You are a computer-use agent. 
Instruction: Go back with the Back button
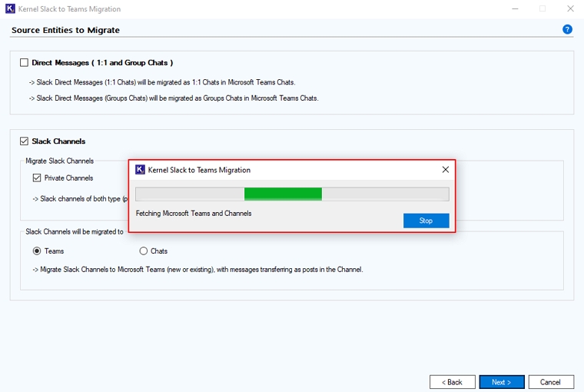pos(452,382)
